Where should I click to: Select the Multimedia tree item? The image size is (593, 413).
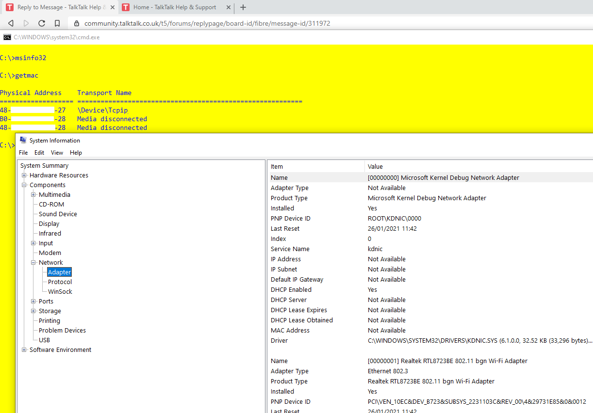54,195
